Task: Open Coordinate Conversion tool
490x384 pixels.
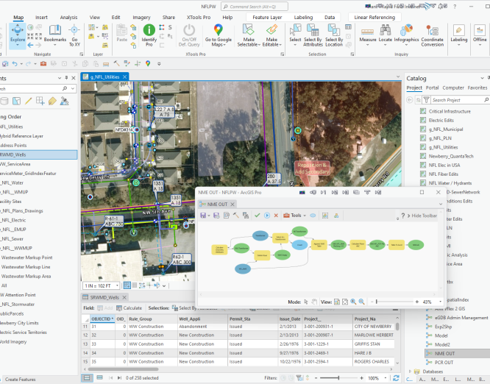Action: coord(432,35)
